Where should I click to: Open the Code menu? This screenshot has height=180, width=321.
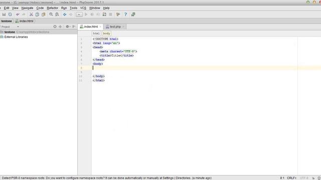coord(40,8)
